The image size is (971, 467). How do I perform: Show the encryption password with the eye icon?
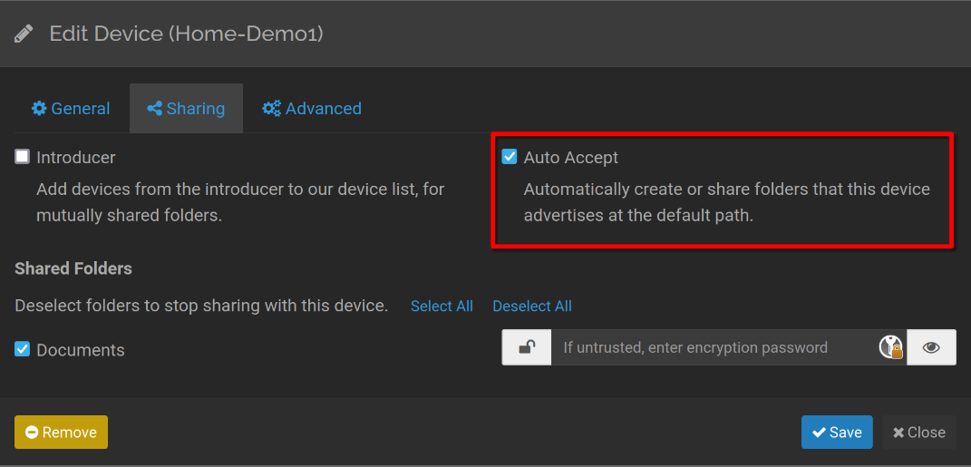pos(931,347)
